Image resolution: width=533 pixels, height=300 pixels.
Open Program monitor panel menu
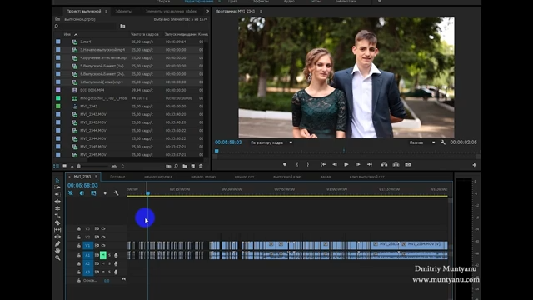coord(261,11)
